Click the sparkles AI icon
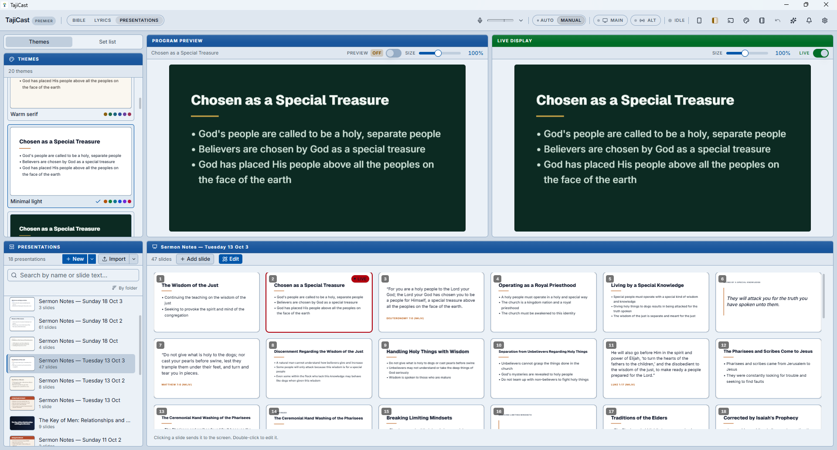This screenshot has width=837, height=450. click(x=793, y=20)
